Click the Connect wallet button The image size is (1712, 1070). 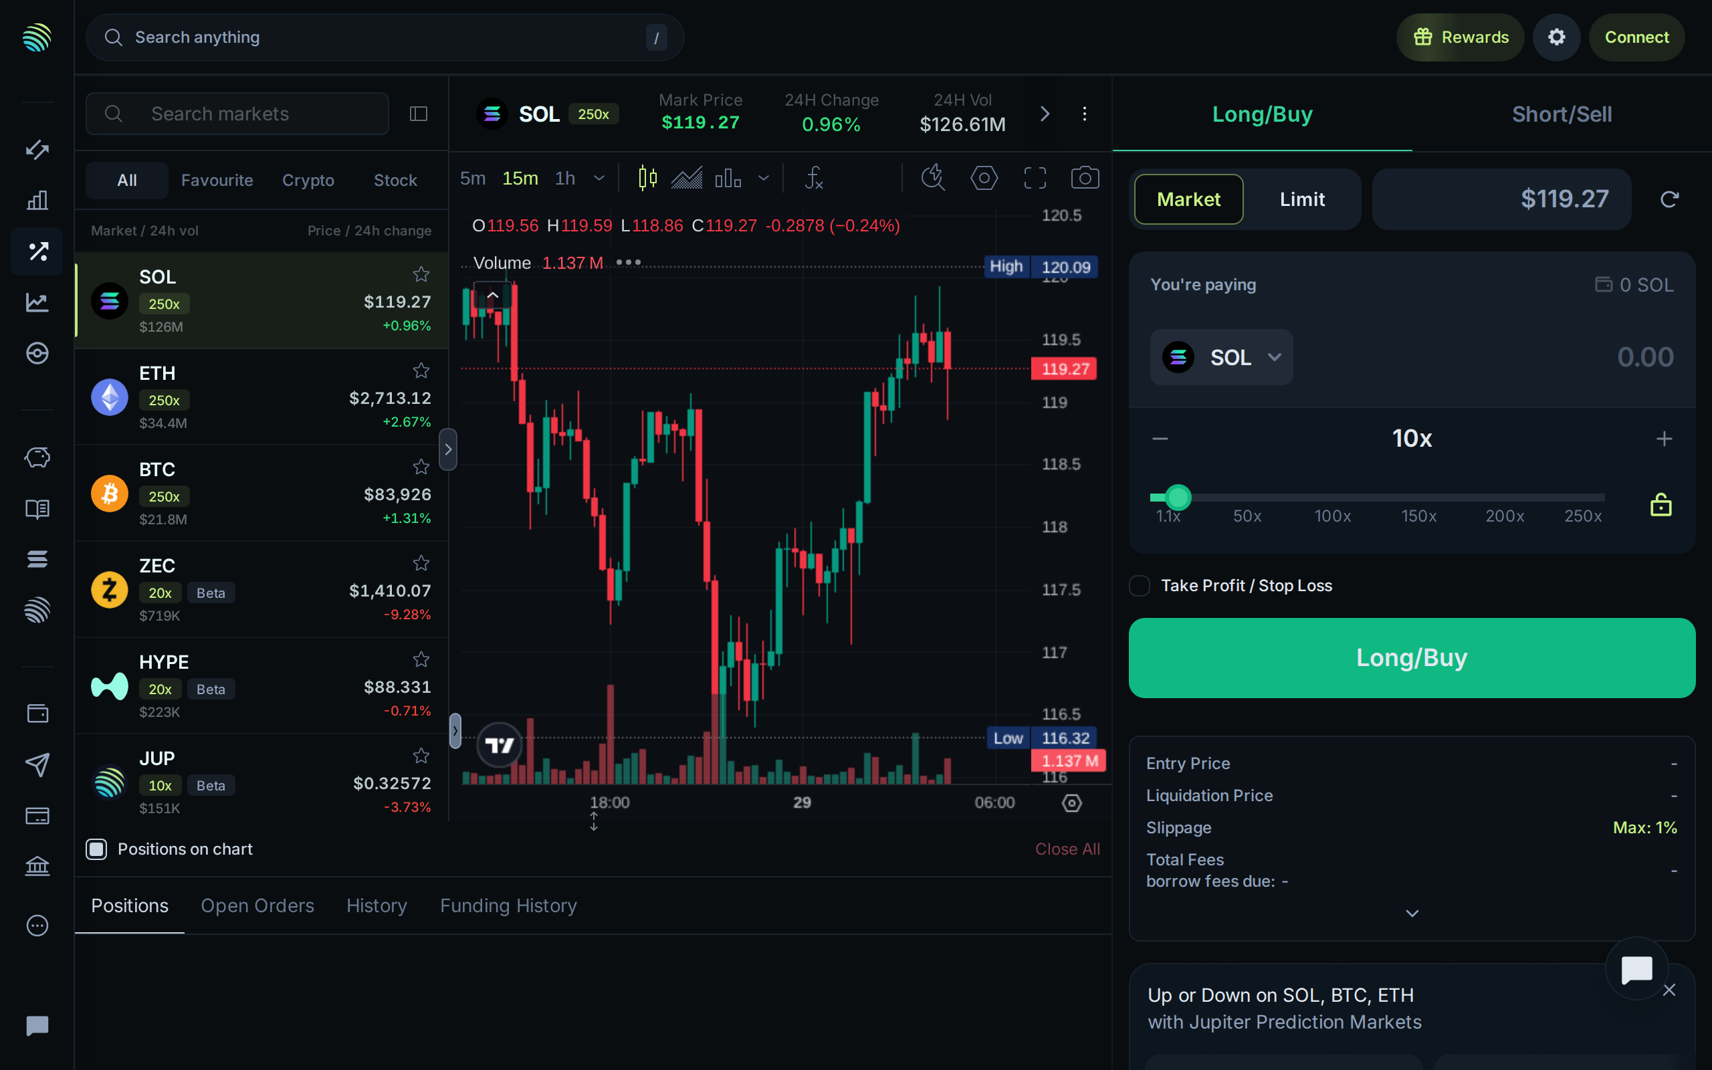coord(1636,37)
